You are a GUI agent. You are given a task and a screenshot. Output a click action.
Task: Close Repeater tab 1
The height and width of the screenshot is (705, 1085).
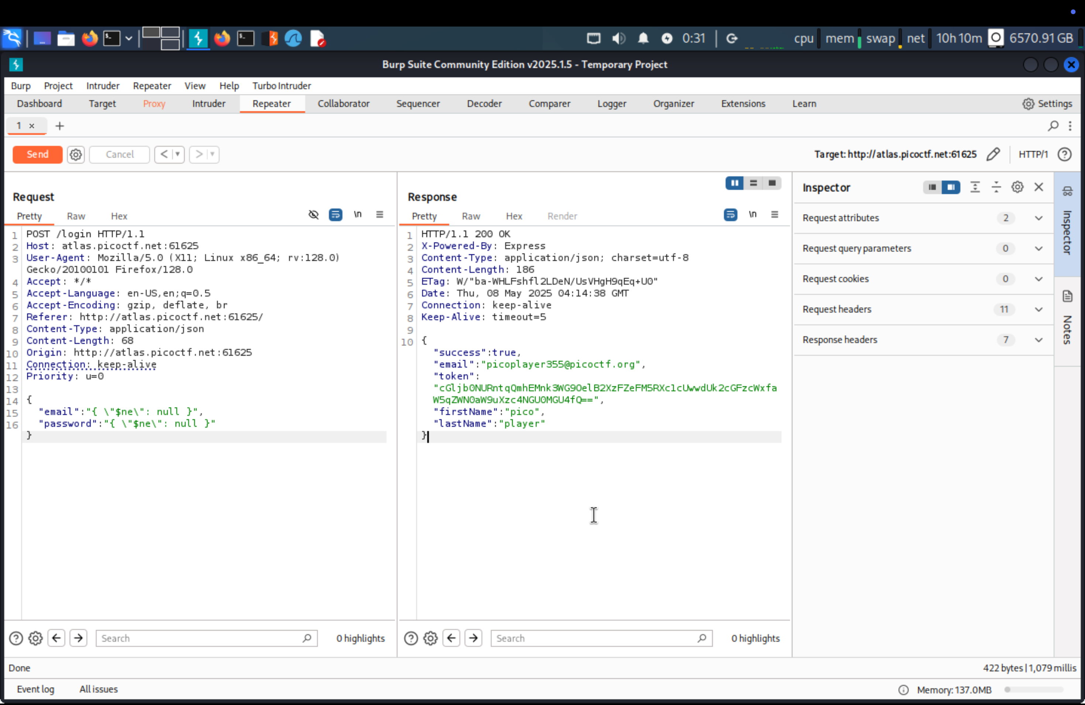point(32,126)
